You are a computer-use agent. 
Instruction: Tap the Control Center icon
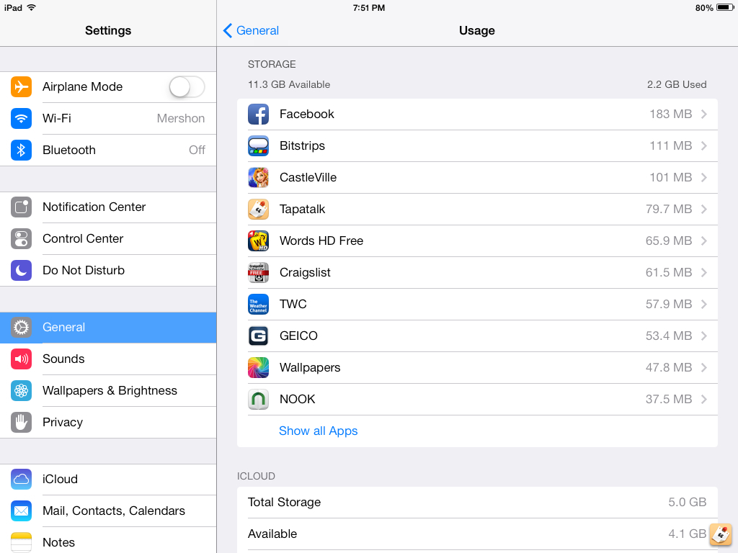pos(21,239)
